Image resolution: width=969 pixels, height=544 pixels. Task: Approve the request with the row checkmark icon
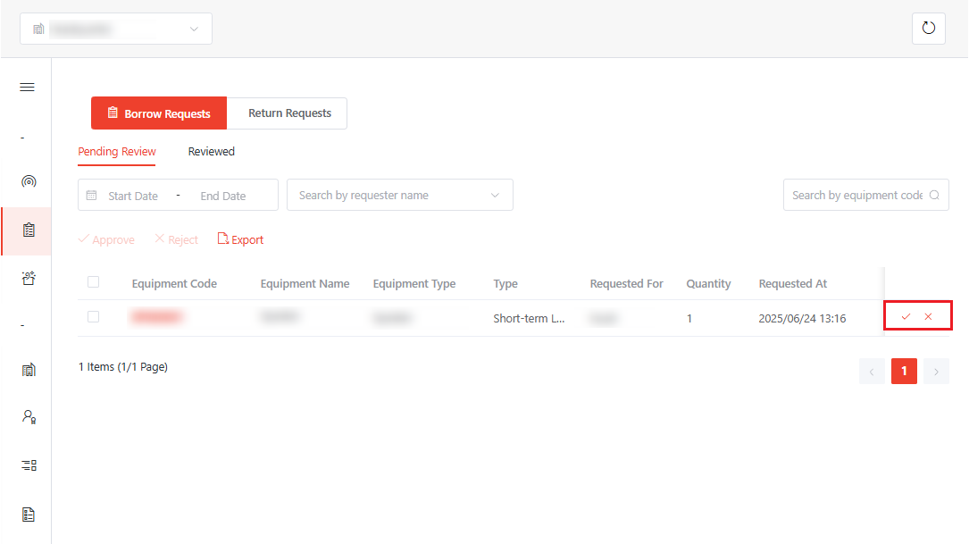(906, 317)
